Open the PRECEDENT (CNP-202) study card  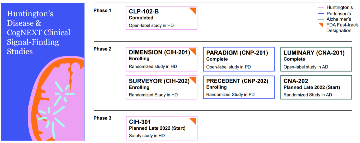click(239, 87)
